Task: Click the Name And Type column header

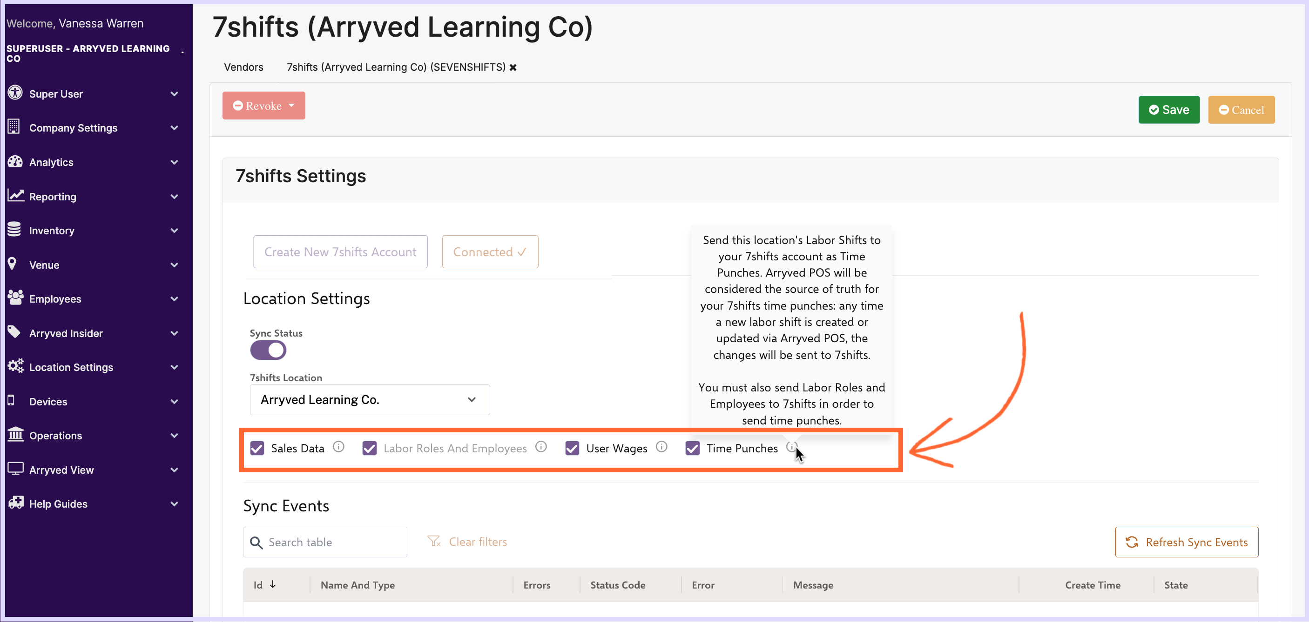Action: pyautogui.click(x=358, y=585)
